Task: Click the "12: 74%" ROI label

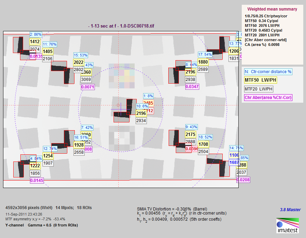Action: [x=50, y=149]
